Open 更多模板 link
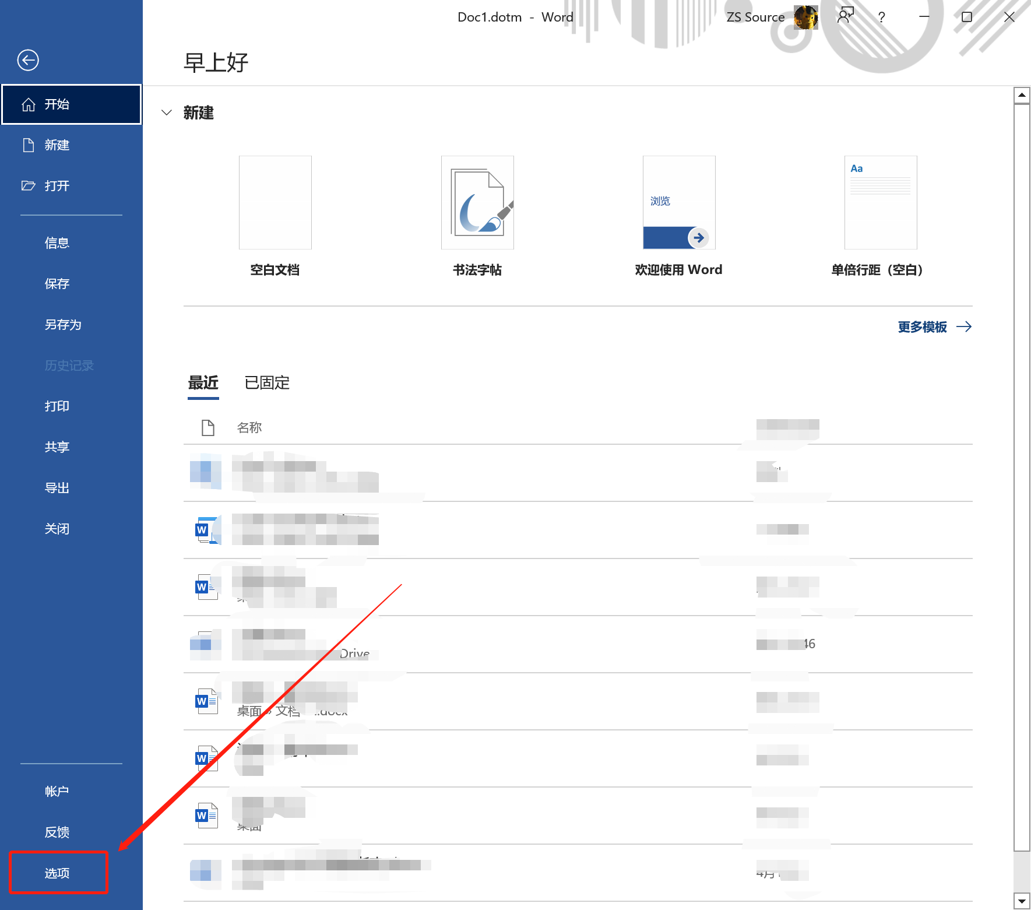The height and width of the screenshot is (910, 1031). (934, 327)
